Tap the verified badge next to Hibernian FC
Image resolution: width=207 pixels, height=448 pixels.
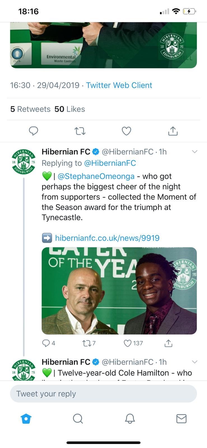[x=96, y=151]
